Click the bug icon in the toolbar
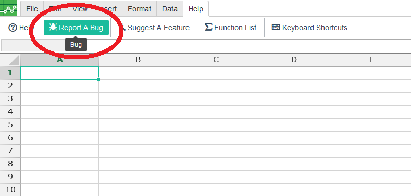 [x=53, y=27]
